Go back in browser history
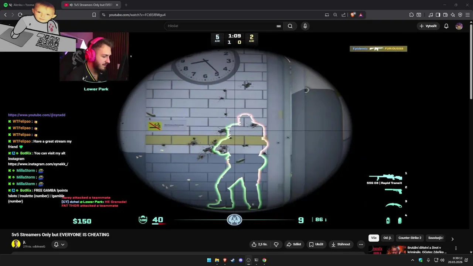The width and height of the screenshot is (473, 266). (5, 15)
